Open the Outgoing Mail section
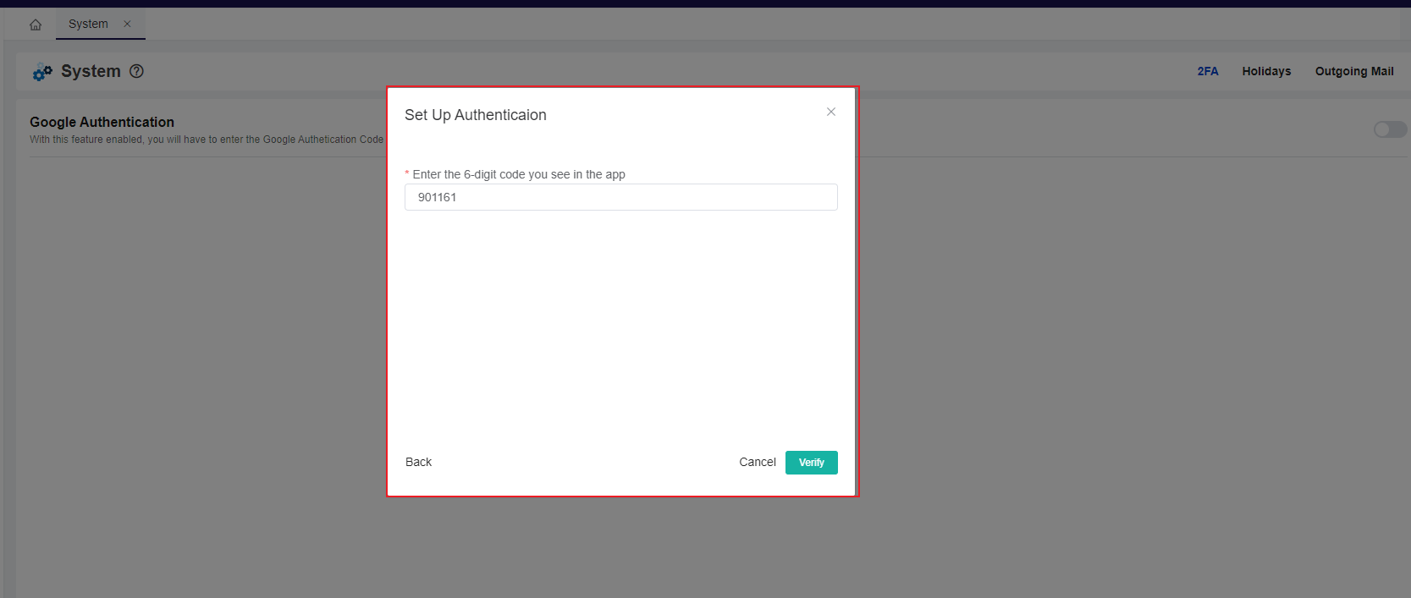The width and height of the screenshot is (1411, 598). tap(1353, 71)
